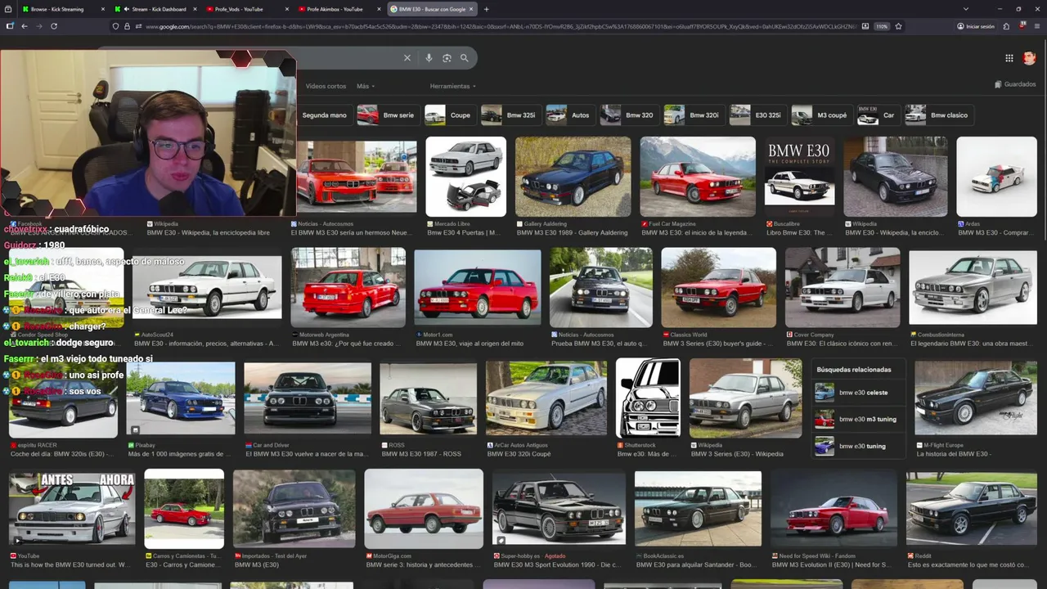Screen dimensions: 1047x589
Task: Close the Profe Akimbox YouTube tab
Action: (x=378, y=9)
